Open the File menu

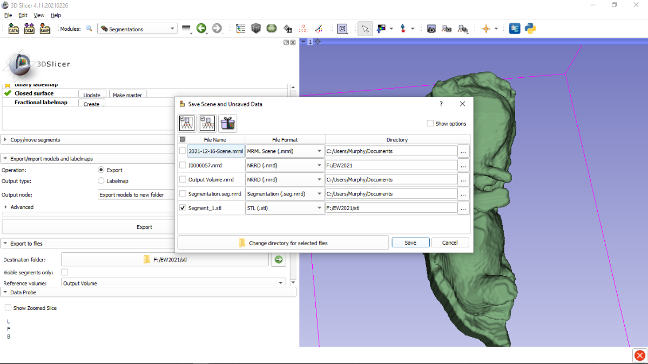8,15
